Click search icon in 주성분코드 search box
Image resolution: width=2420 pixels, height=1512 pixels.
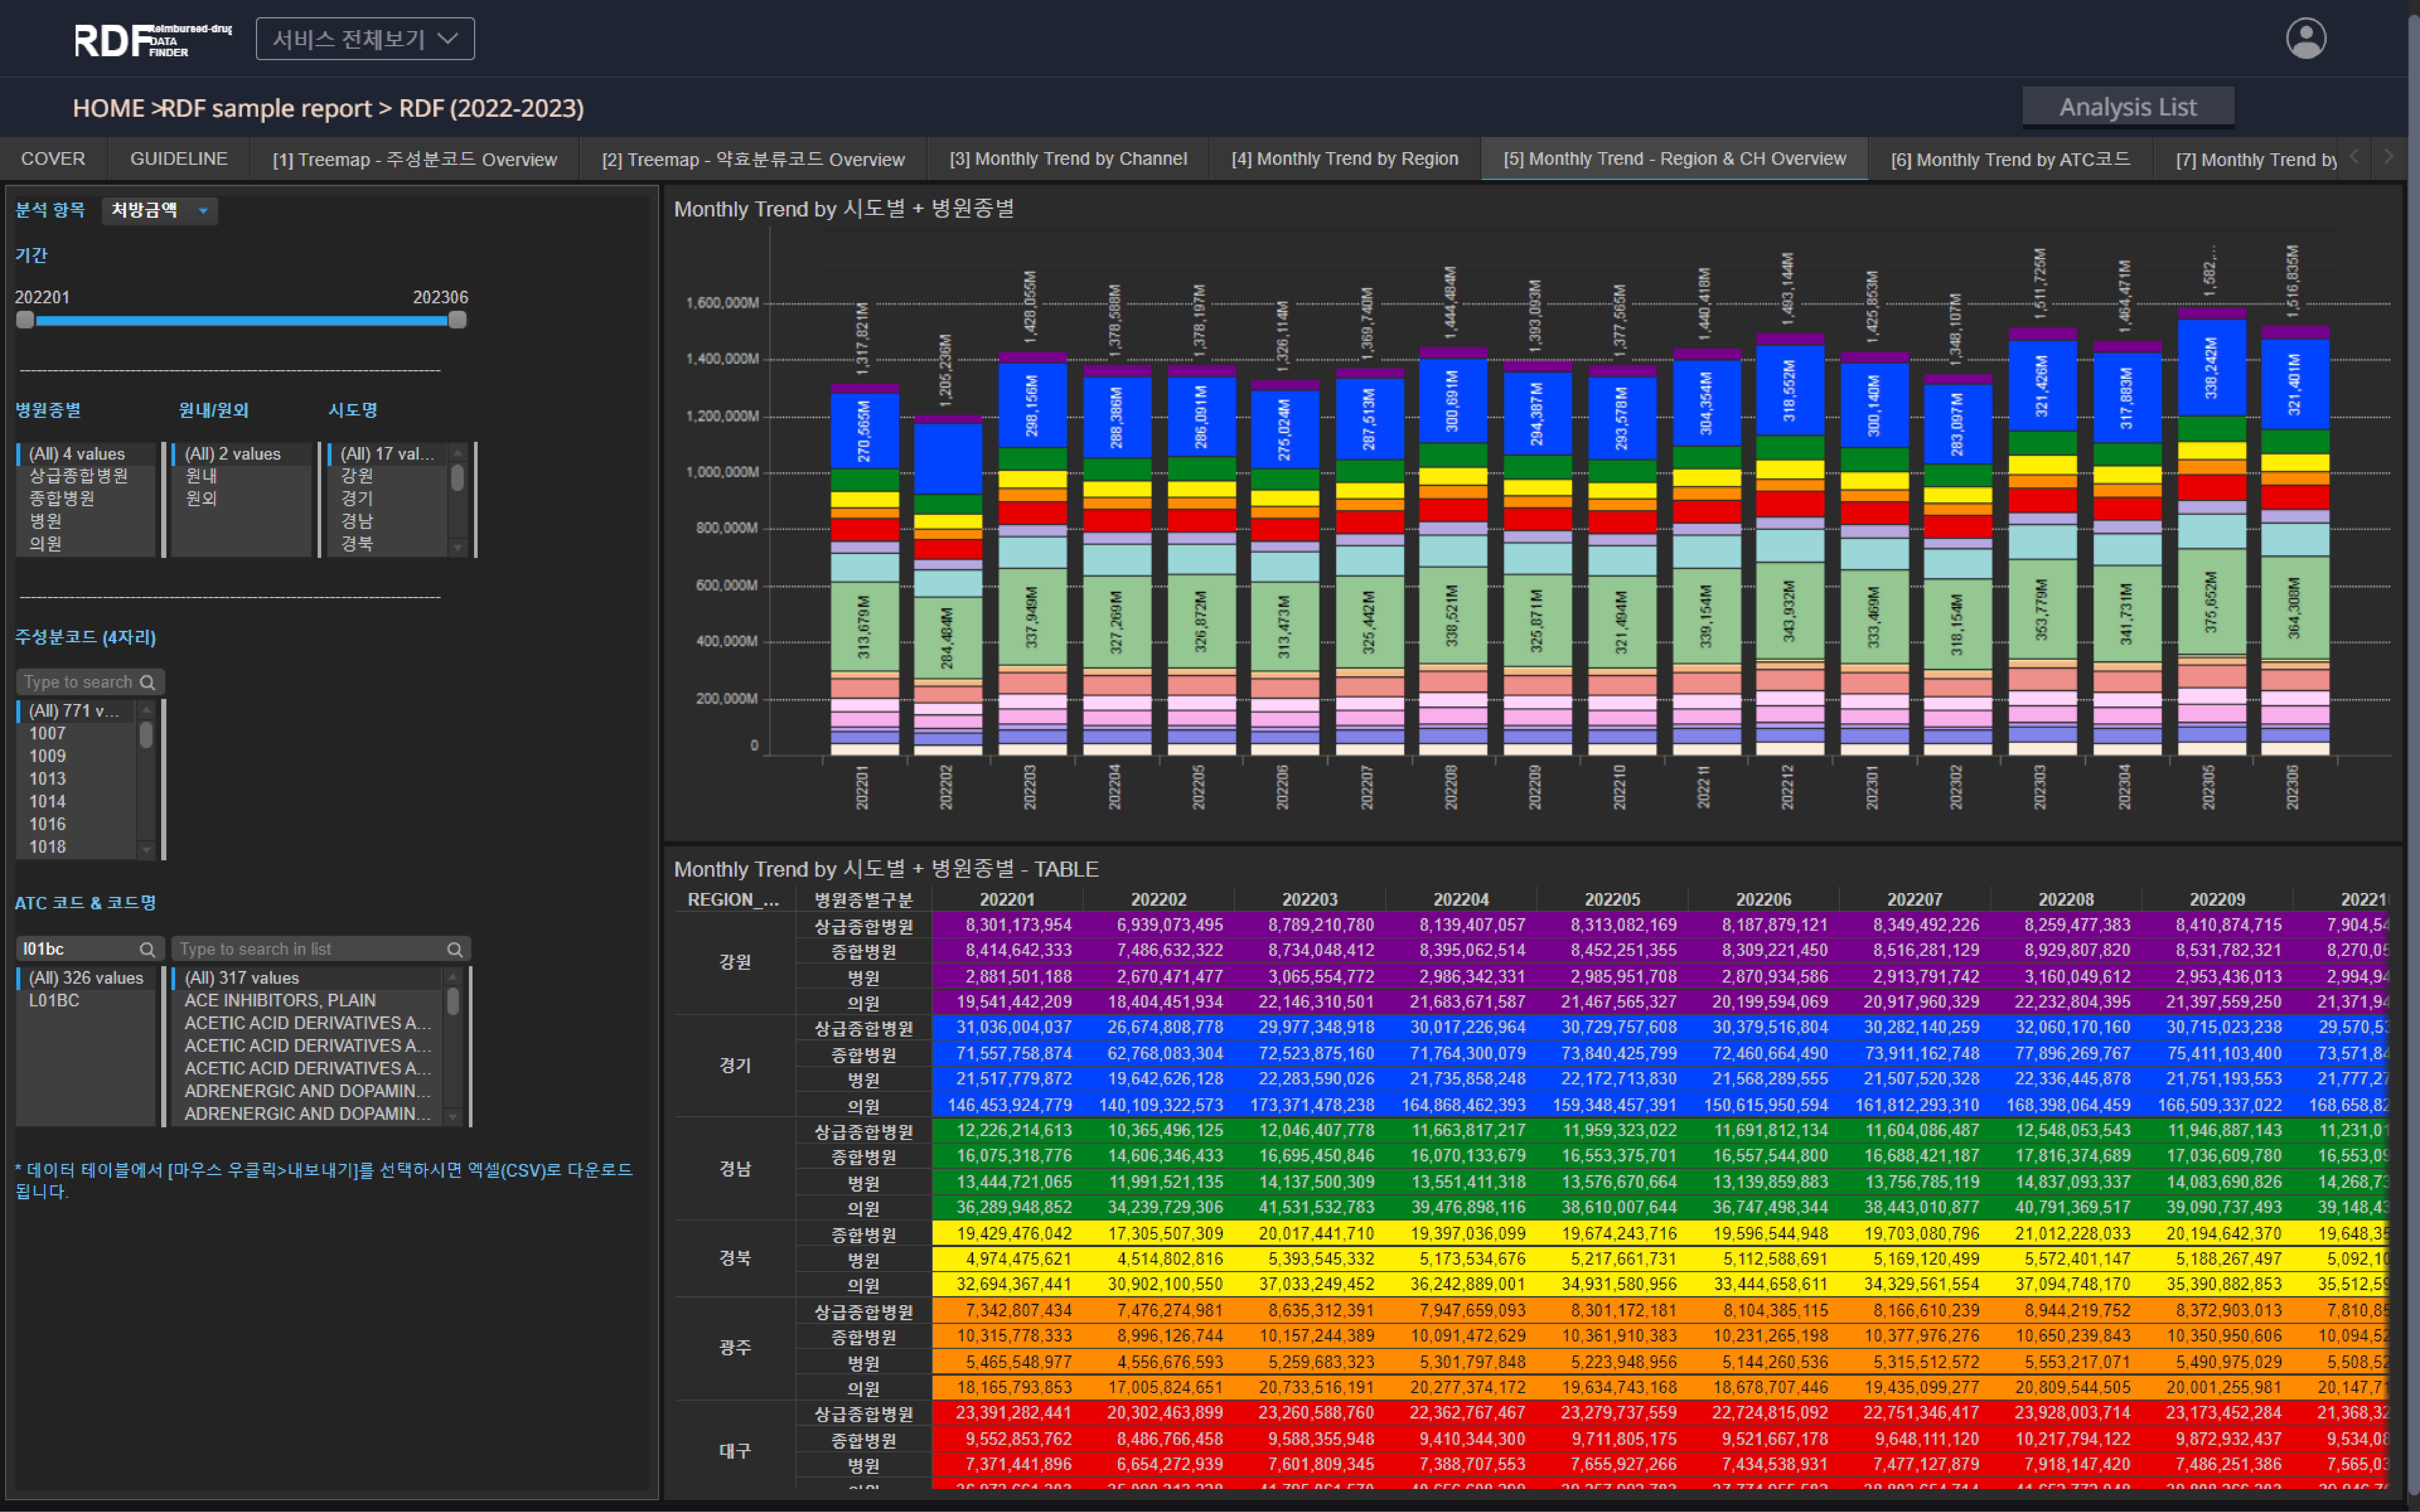click(x=147, y=682)
